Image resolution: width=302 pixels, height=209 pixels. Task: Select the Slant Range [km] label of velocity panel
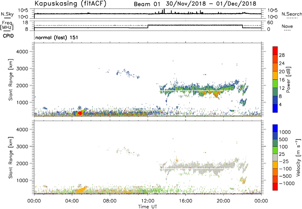pos(11,158)
